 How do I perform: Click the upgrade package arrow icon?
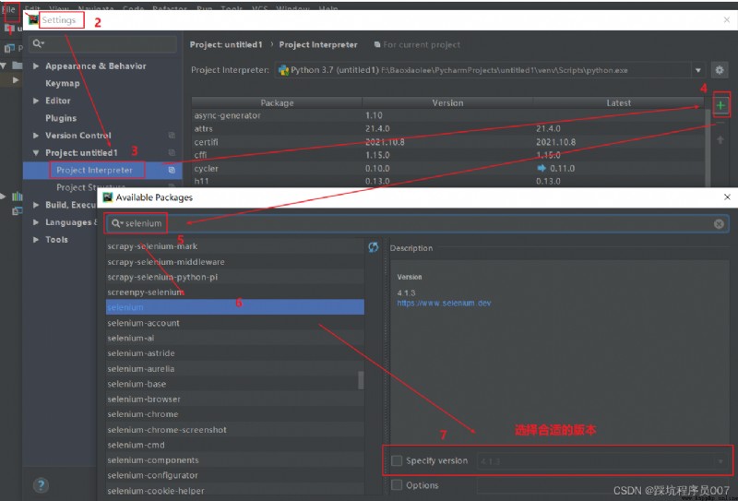(720, 140)
